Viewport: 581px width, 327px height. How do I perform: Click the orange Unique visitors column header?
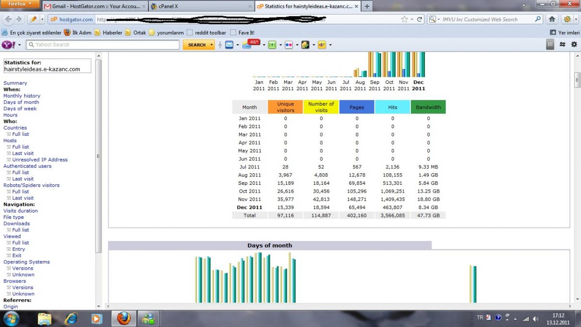click(285, 107)
